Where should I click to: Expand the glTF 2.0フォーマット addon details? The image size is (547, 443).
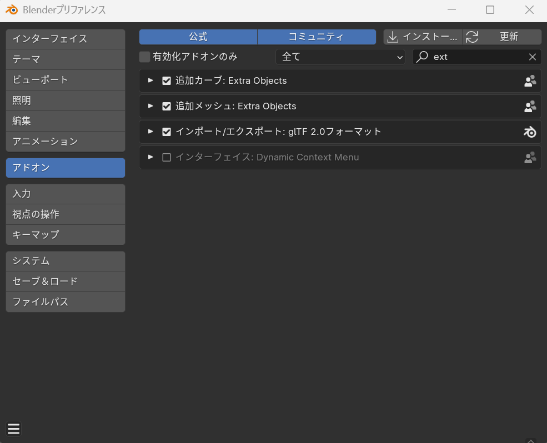coord(150,132)
